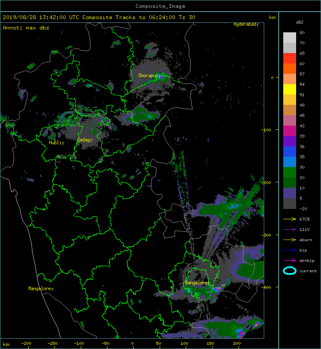The image size is (321, 349).
Task: Pick the magenta 39-42 dBZ swatch
Action: 289,131
